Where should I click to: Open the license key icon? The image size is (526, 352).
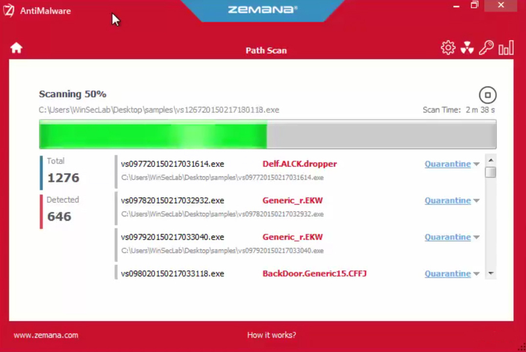pos(486,47)
